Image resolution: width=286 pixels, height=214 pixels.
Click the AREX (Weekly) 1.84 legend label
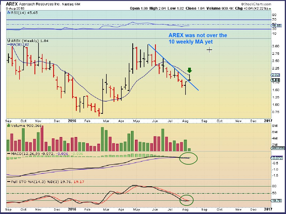click(30, 41)
